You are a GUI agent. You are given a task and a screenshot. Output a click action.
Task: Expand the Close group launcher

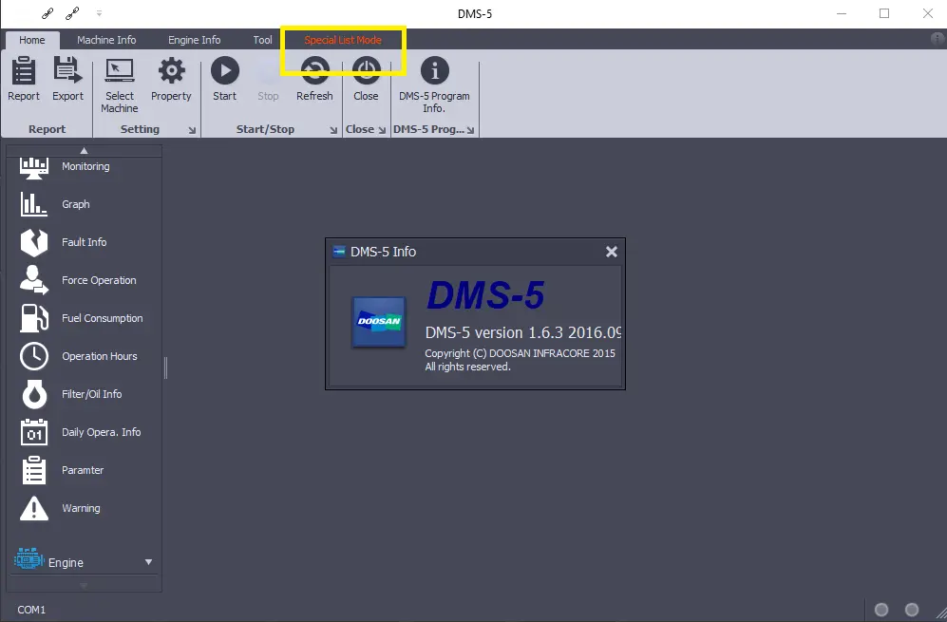click(382, 130)
